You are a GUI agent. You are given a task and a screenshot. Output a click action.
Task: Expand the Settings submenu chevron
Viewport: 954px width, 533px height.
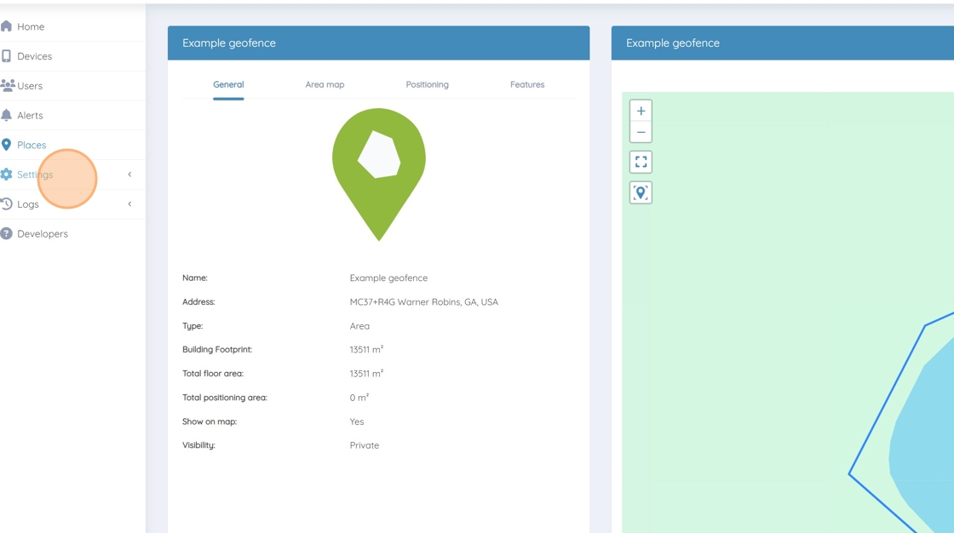coord(129,175)
